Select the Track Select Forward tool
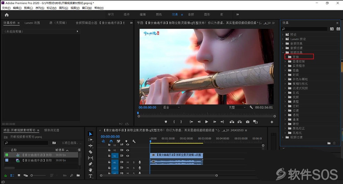 coord(90,140)
